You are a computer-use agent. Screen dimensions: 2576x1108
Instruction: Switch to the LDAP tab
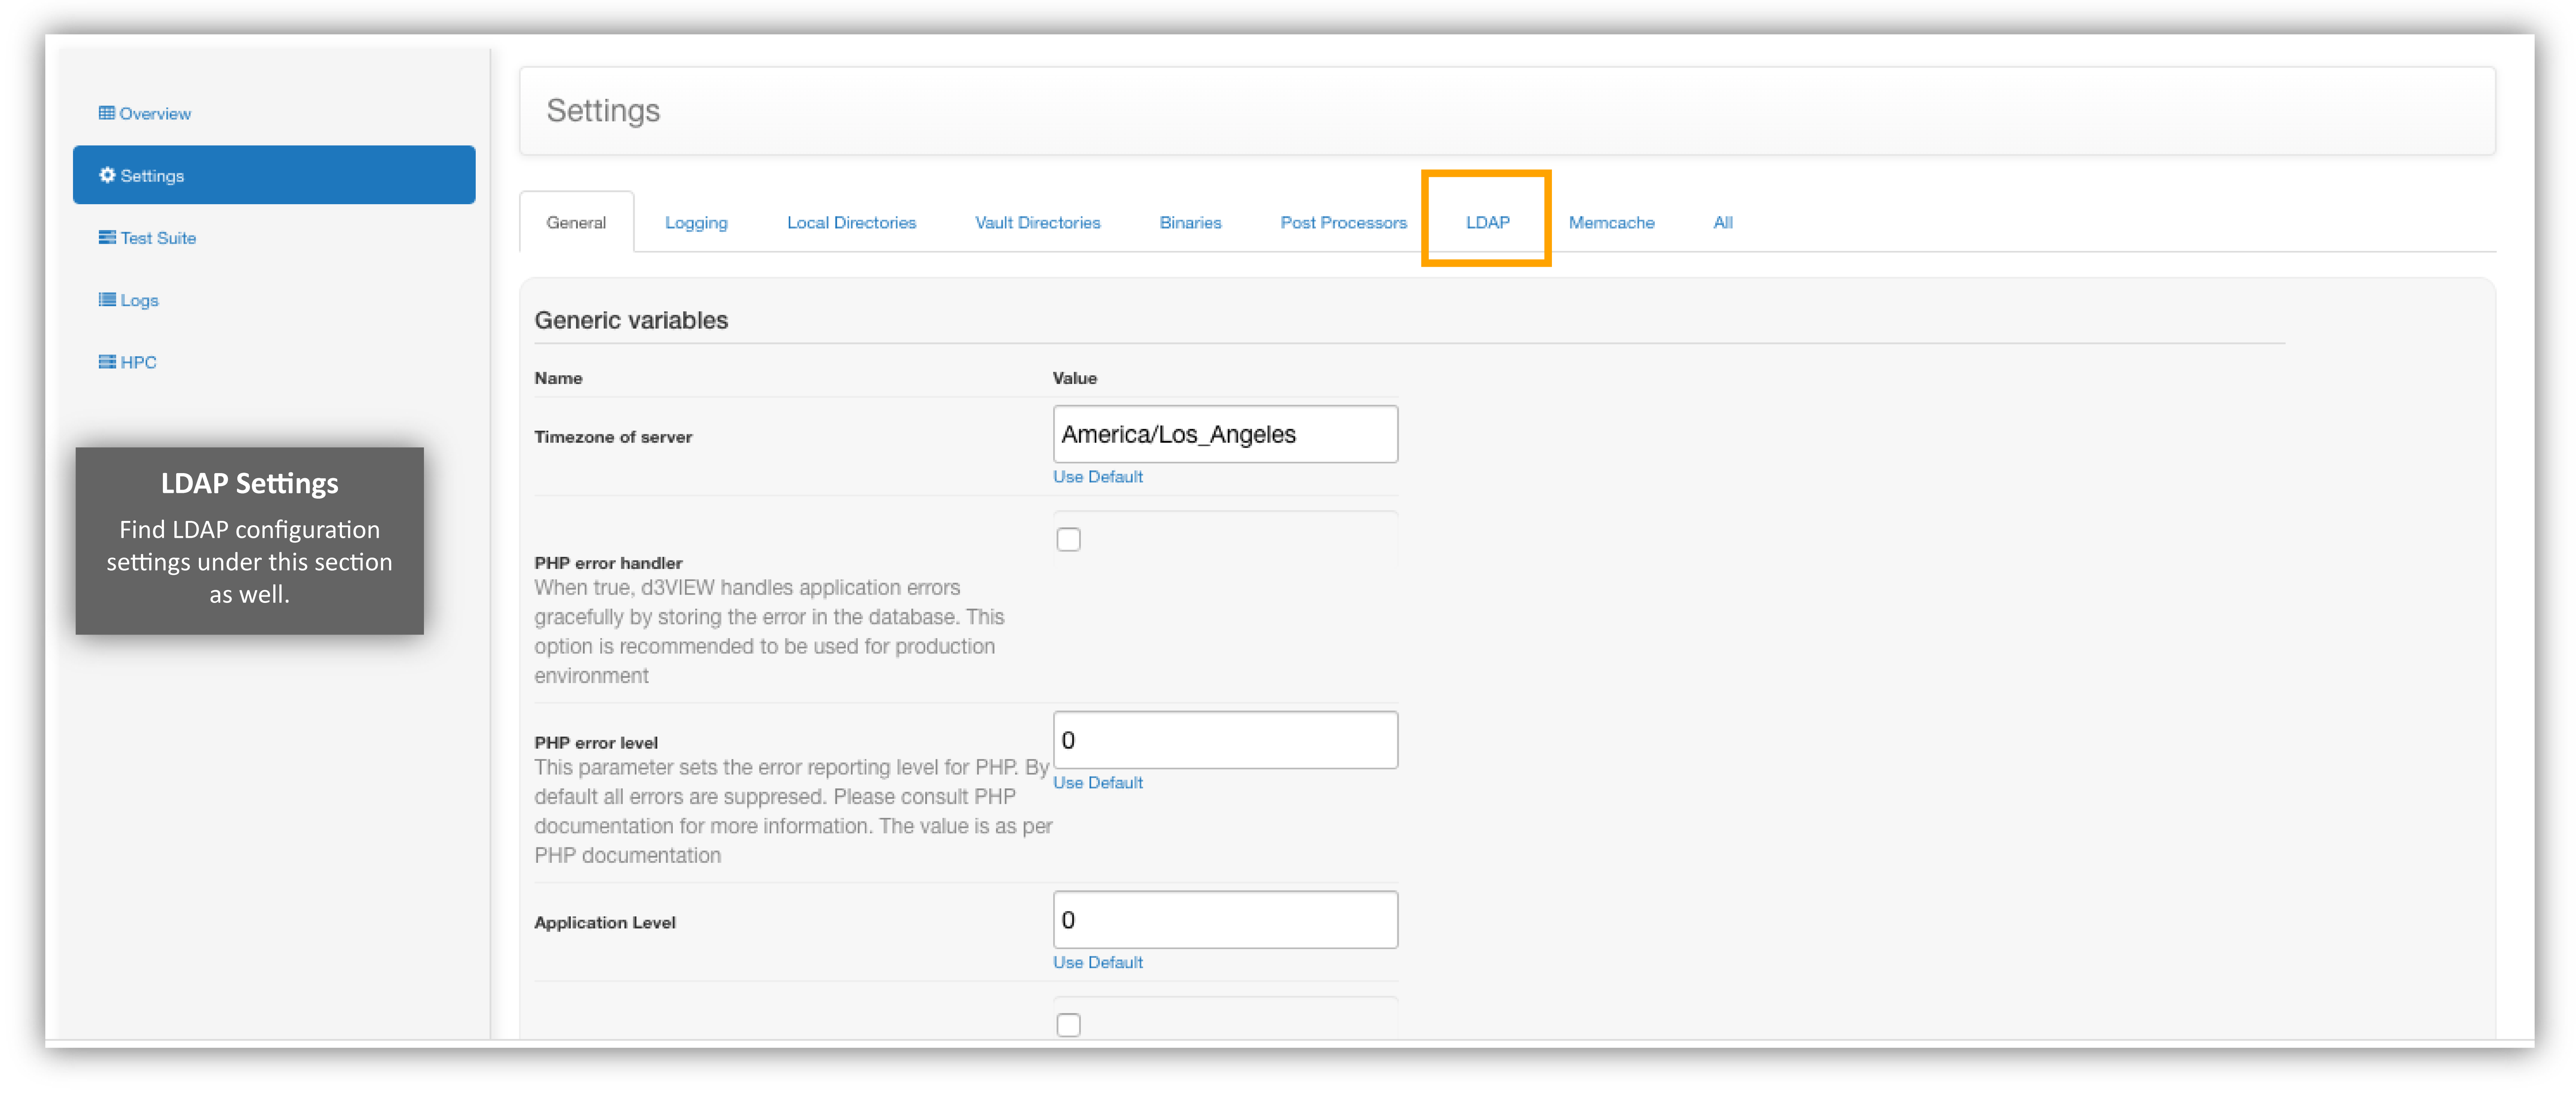click(1487, 222)
